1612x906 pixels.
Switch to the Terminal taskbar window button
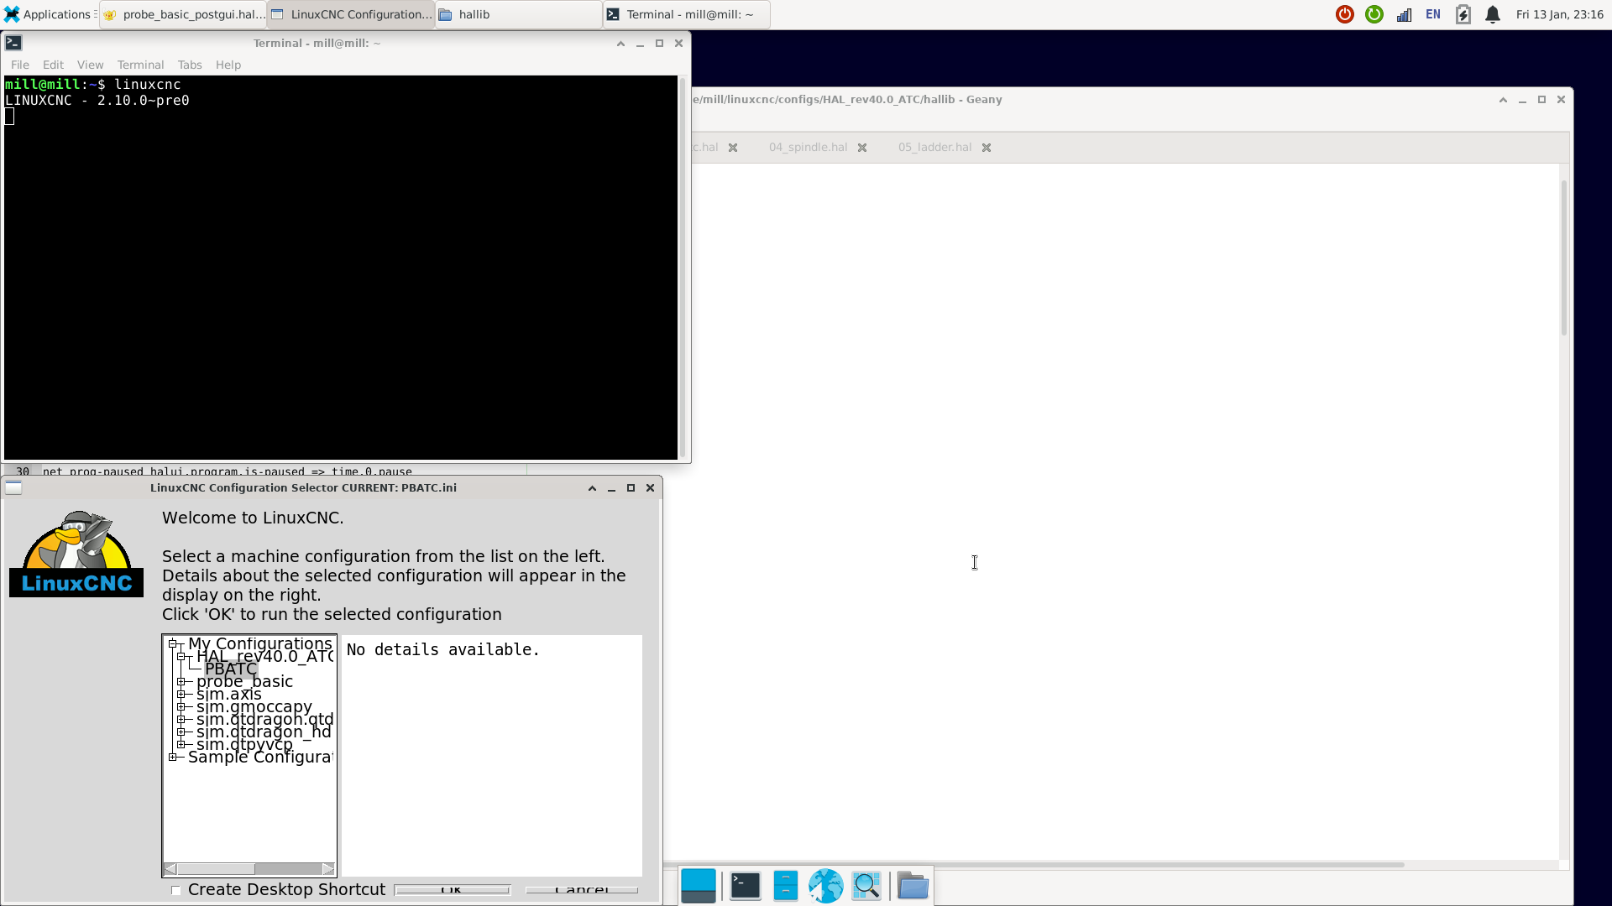point(687,14)
